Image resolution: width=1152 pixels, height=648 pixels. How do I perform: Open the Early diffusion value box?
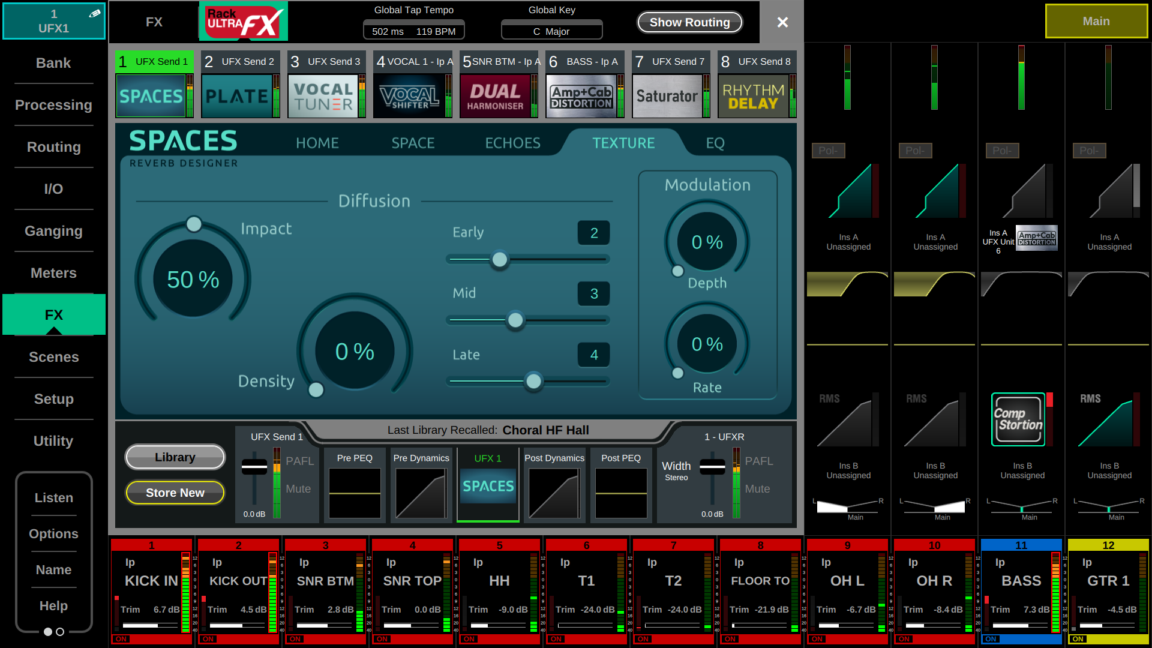593,233
